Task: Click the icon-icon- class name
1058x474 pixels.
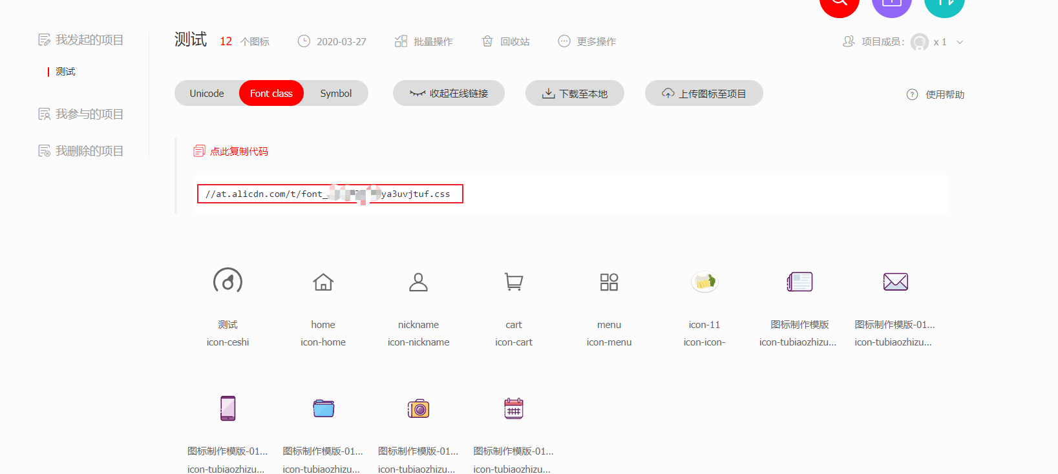Action: pyautogui.click(x=704, y=342)
